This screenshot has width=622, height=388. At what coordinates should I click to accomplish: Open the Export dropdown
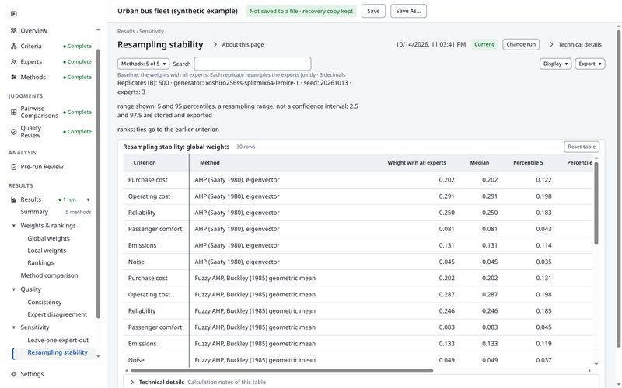(x=590, y=64)
